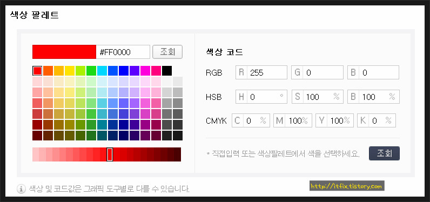Screen dimensions: 430x202
Task: Click the lightest pink end of shade strip
Action: (36, 154)
